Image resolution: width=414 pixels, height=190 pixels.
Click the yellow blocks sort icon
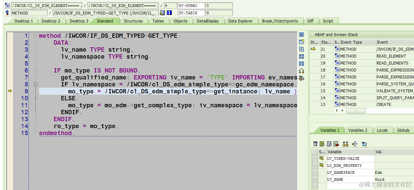pos(345,144)
